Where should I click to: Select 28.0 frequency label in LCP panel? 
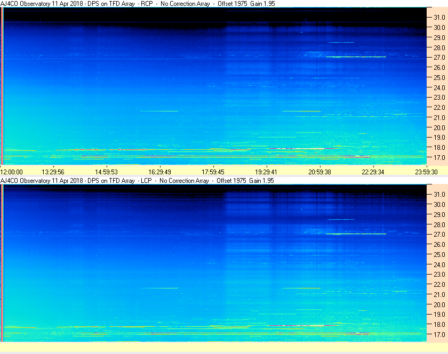439,224
